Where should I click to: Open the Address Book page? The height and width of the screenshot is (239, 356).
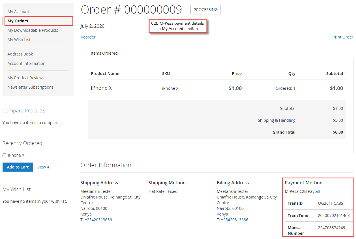(x=20, y=54)
